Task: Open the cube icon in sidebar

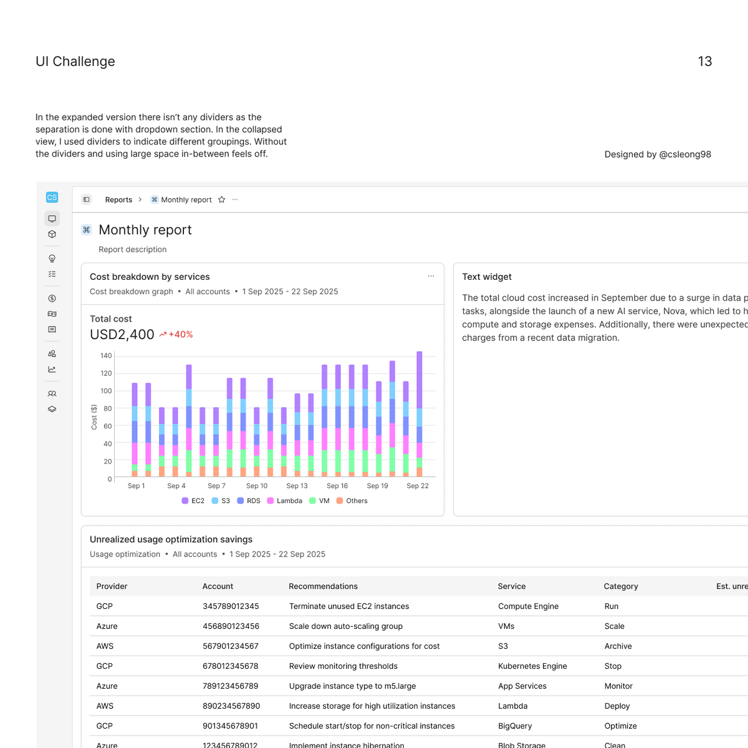Action: coord(52,234)
